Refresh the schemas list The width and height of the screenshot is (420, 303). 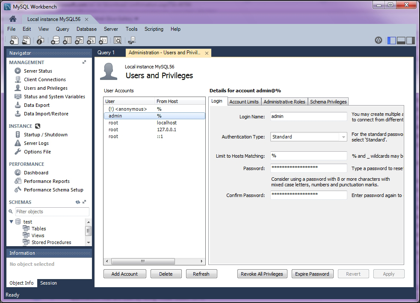[78, 202]
